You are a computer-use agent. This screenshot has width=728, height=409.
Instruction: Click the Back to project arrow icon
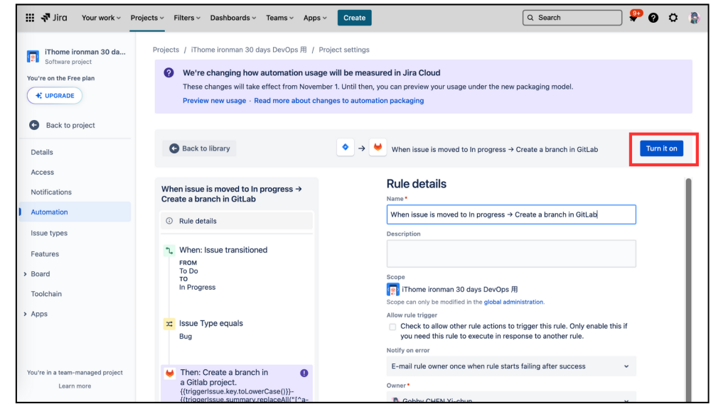(x=34, y=125)
